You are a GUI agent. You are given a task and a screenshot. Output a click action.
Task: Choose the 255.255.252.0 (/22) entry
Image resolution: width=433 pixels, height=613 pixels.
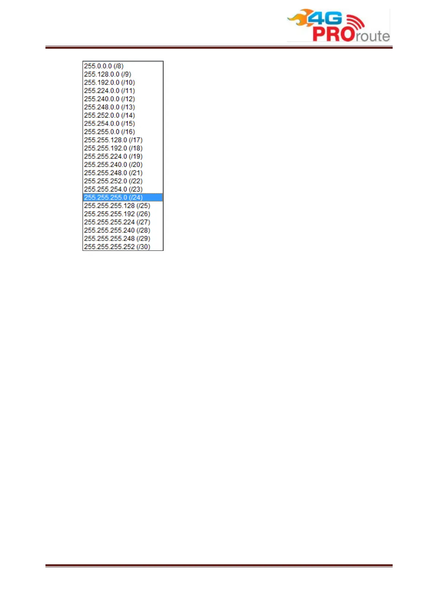[123, 181]
